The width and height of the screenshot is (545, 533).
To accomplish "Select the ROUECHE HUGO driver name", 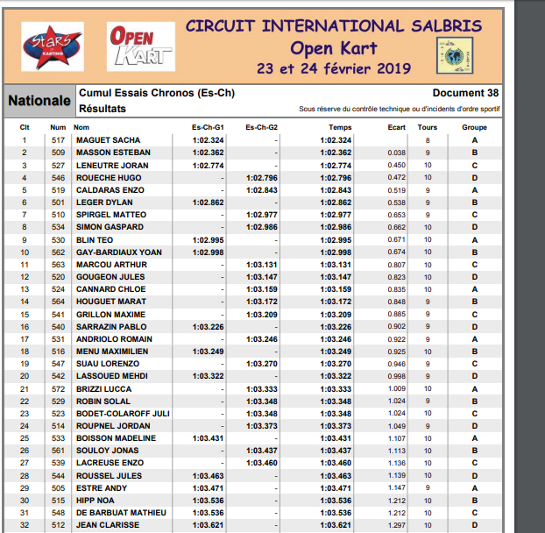I will click(110, 178).
